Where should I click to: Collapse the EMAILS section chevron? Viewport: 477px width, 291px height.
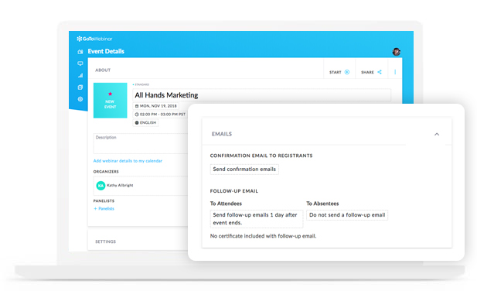[437, 134]
